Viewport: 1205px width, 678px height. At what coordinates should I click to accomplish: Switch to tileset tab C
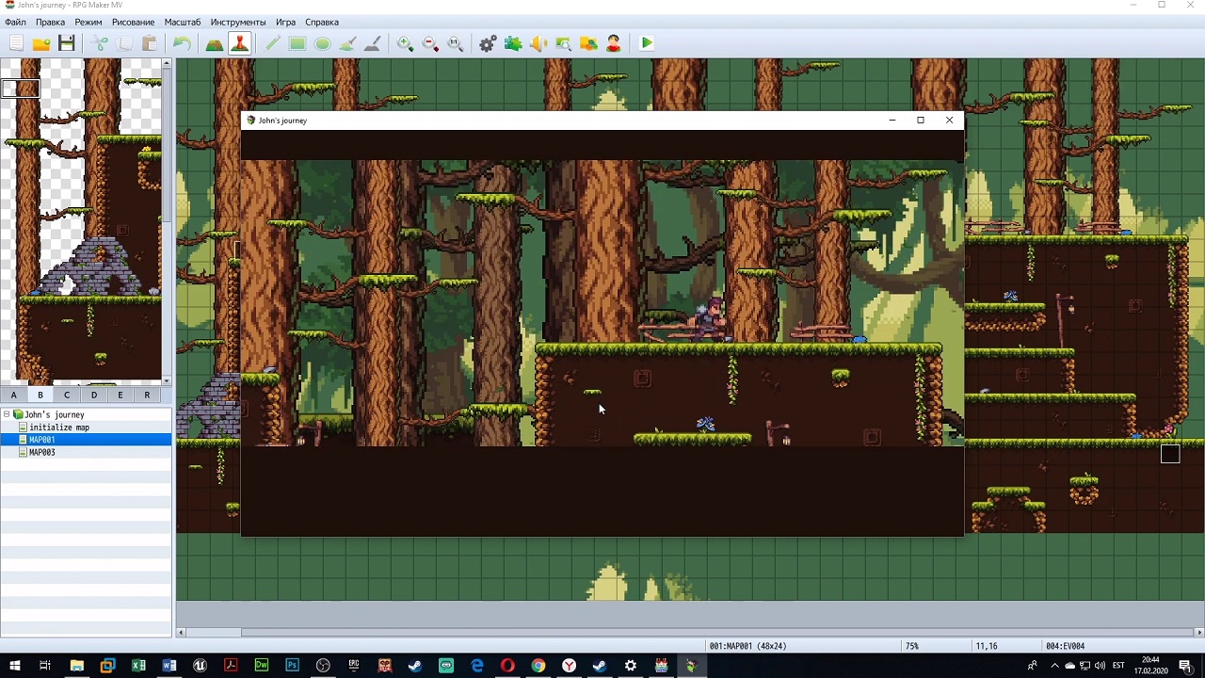click(67, 395)
